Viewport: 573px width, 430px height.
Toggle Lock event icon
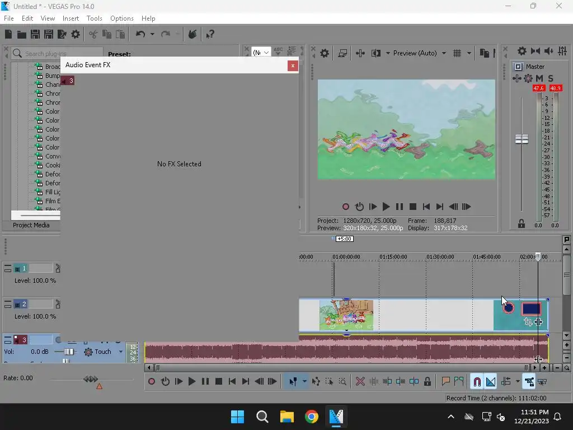pos(427,382)
